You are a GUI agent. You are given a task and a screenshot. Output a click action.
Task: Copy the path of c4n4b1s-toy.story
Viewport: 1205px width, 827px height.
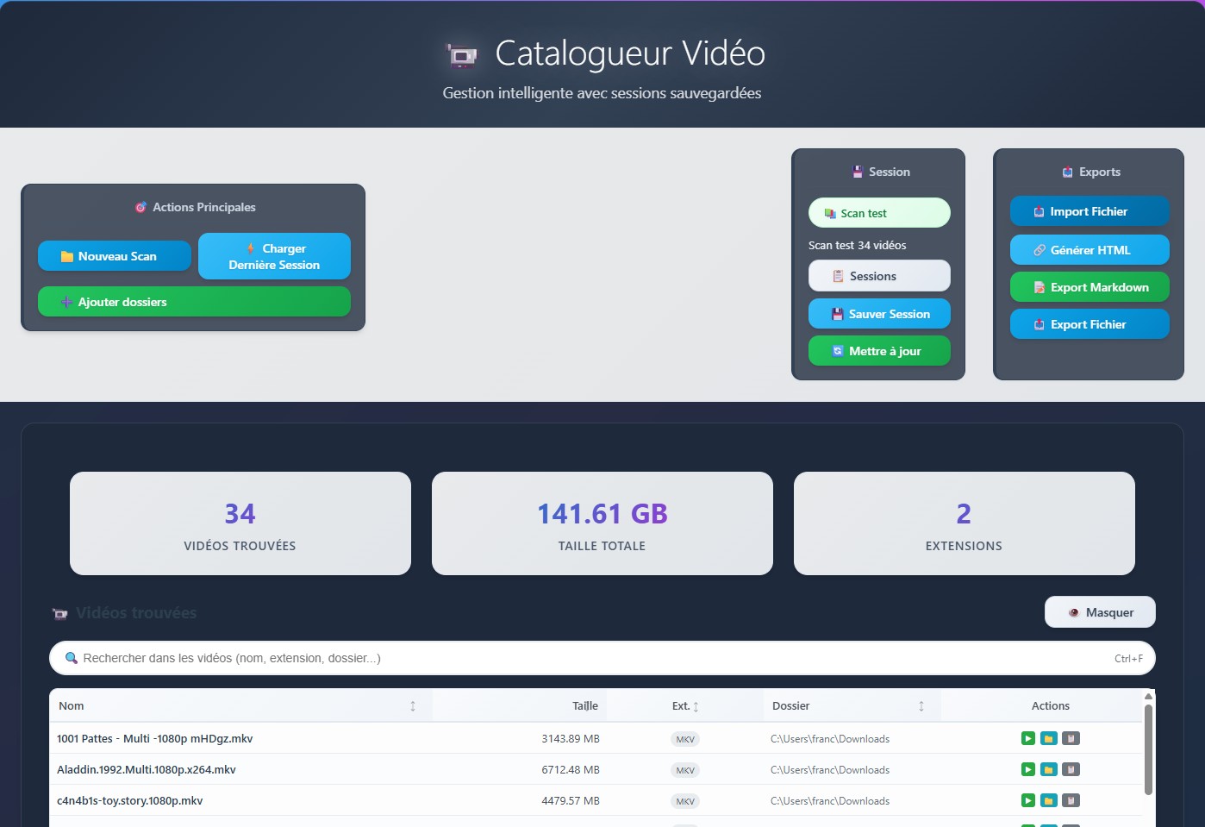1071,800
